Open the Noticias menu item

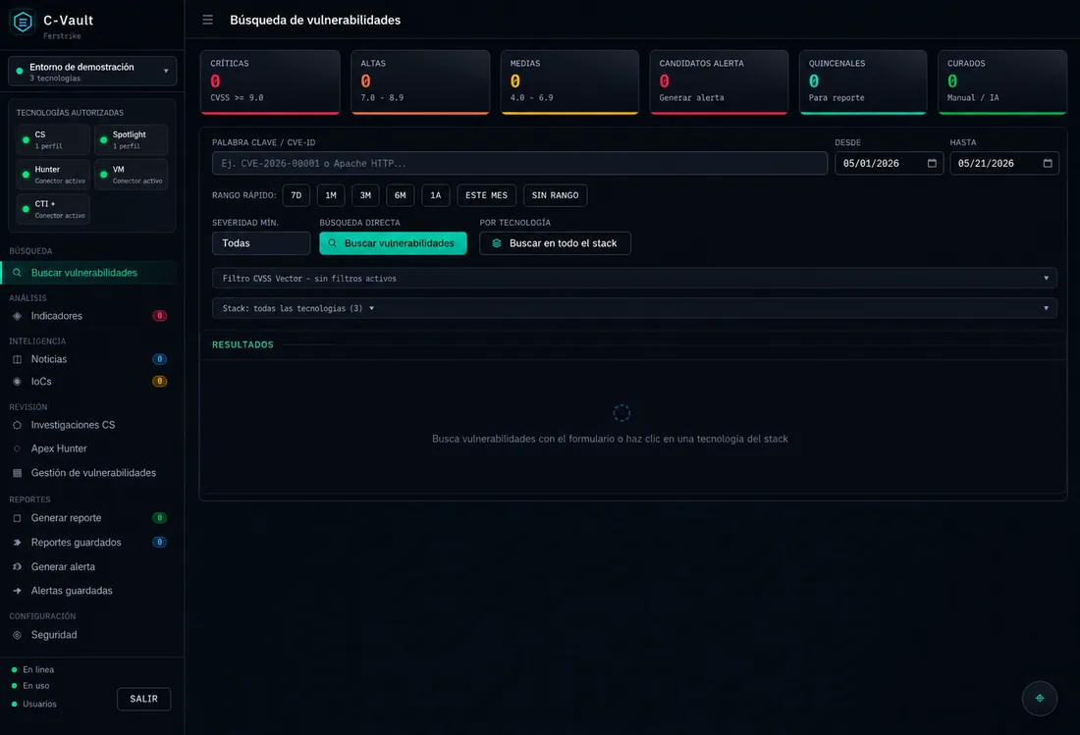[88, 359]
